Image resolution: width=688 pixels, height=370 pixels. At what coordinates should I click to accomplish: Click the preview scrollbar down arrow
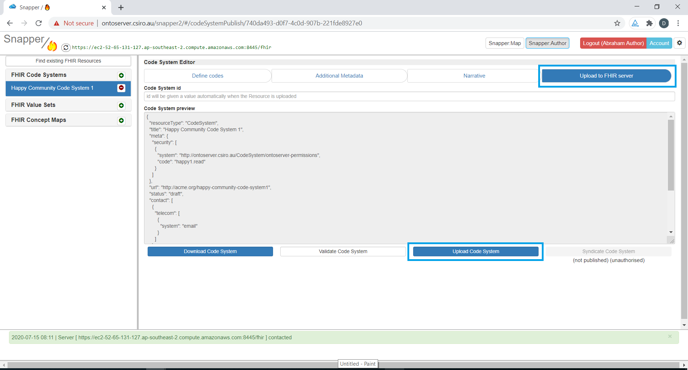(x=671, y=232)
